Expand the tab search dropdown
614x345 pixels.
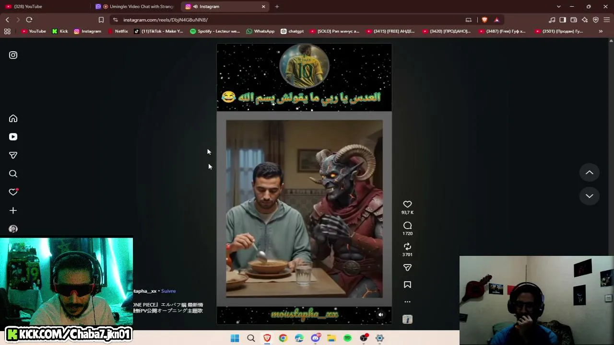click(x=558, y=7)
